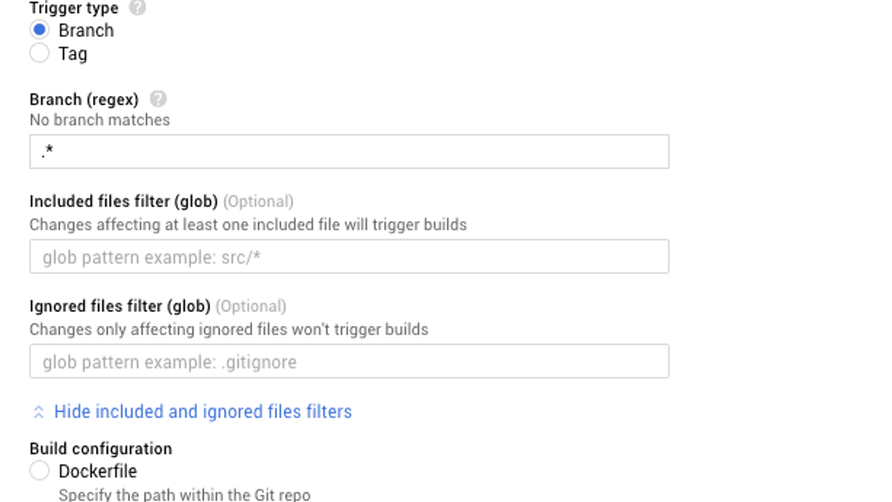The height and width of the screenshot is (502, 892).
Task: Hide included and ignored files filters
Action: pos(203,412)
